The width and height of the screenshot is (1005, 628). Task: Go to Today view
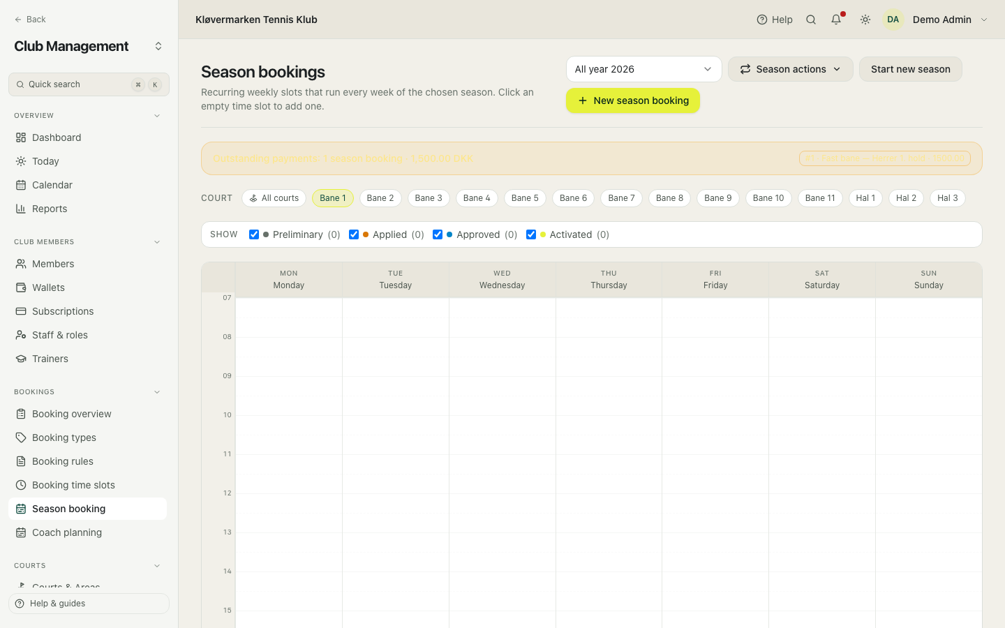point(88,161)
